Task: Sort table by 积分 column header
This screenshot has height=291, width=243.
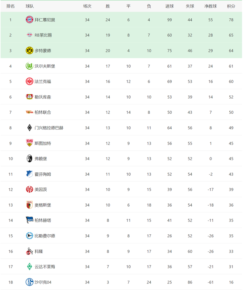Action: point(231,6)
